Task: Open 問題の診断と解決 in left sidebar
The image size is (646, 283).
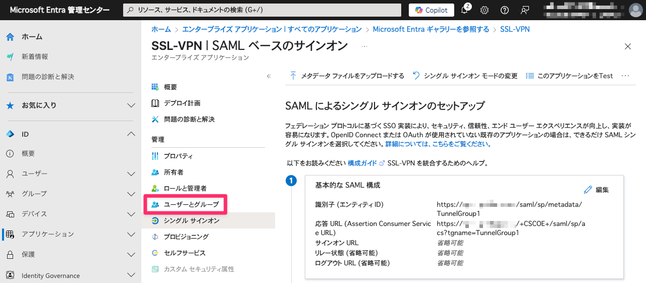Action: click(x=48, y=77)
